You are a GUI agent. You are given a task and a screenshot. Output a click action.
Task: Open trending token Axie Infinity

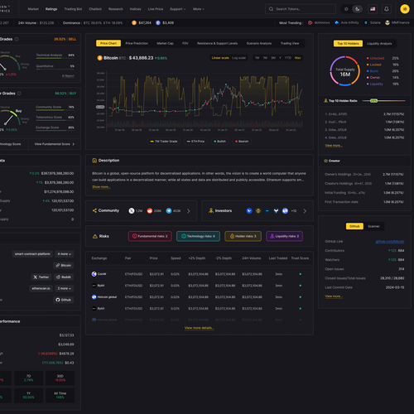click(x=346, y=22)
